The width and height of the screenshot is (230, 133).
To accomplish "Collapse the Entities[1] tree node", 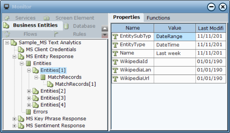I will (x=29, y=70).
